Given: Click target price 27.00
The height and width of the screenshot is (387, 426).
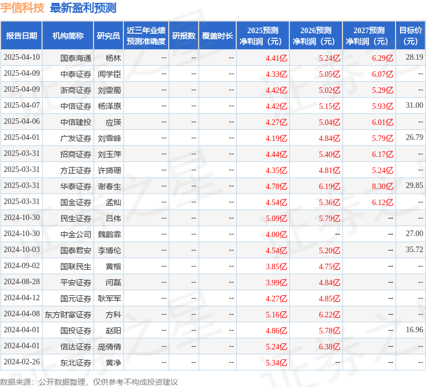Looking at the screenshot, I should click(414, 233).
